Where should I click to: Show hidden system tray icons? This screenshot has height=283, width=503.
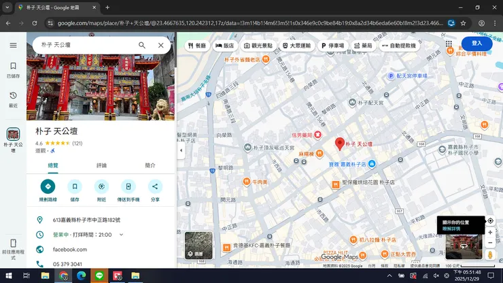click(389, 276)
